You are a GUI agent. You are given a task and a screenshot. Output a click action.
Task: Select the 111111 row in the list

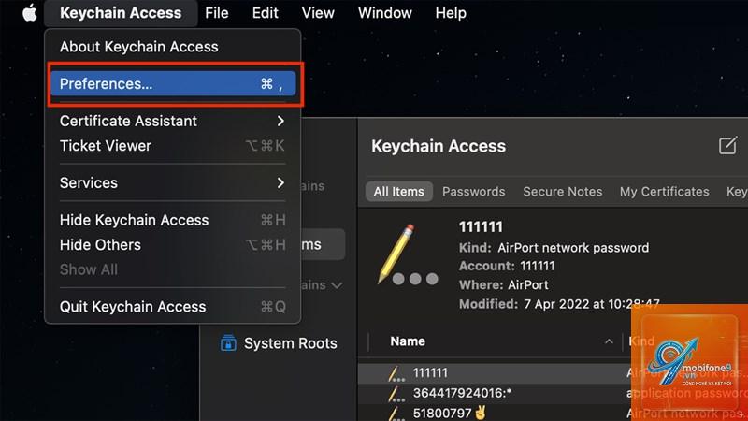pyautogui.click(x=553, y=372)
